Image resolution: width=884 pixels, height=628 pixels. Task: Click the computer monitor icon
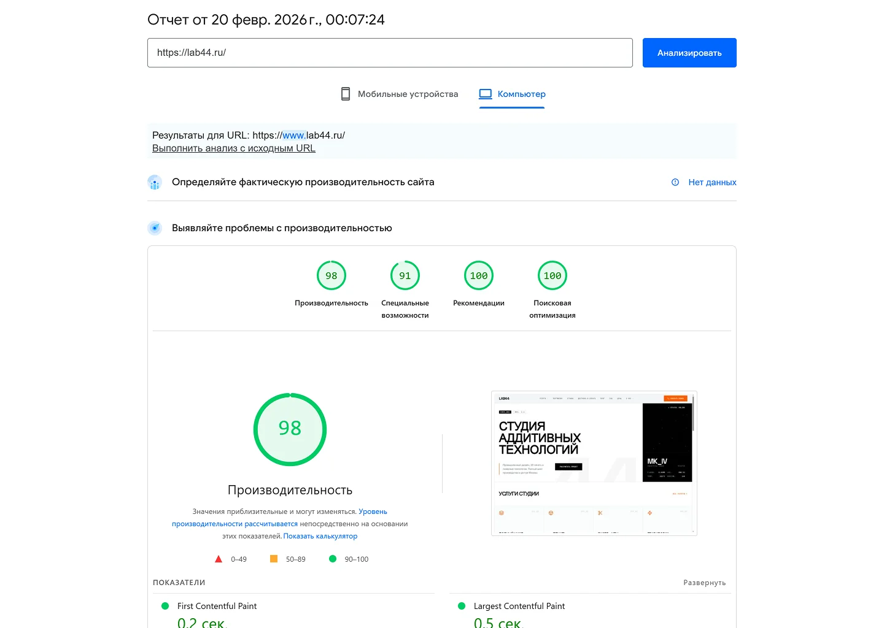486,94
